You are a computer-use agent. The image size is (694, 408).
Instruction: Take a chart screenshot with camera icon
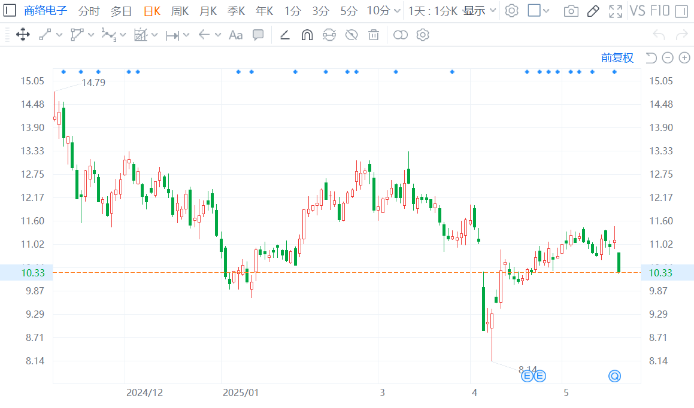pos(571,11)
